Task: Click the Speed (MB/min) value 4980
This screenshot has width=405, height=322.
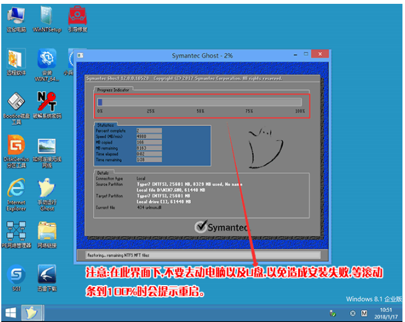Action: [149, 136]
